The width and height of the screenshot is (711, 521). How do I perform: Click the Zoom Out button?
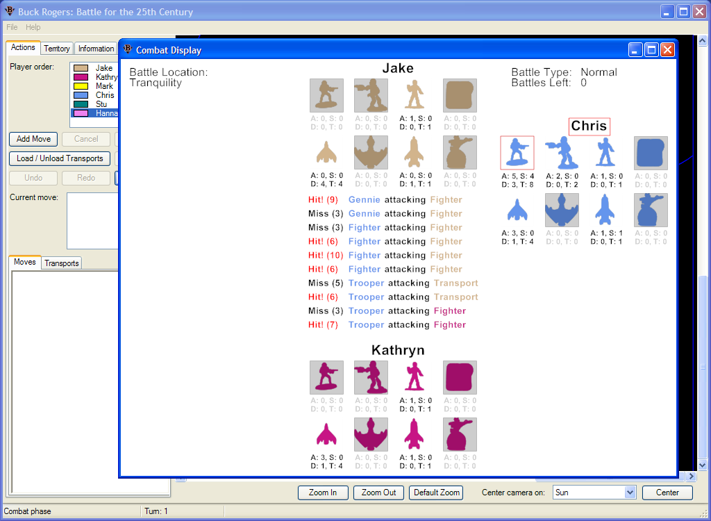point(378,493)
